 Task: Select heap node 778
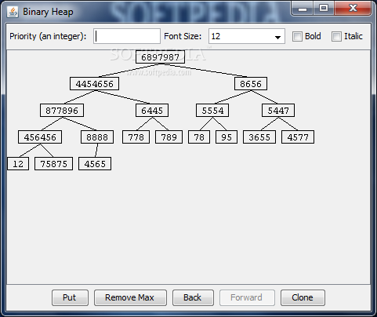(136, 137)
